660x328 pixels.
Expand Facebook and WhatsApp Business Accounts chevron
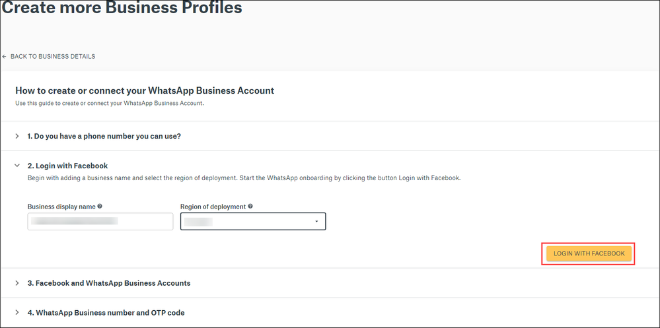17,283
